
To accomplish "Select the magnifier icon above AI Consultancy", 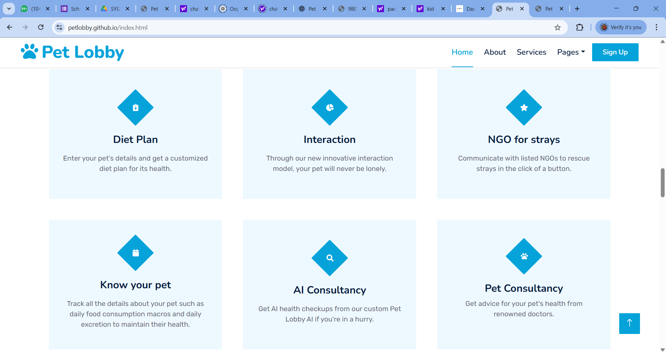I will [x=330, y=258].
